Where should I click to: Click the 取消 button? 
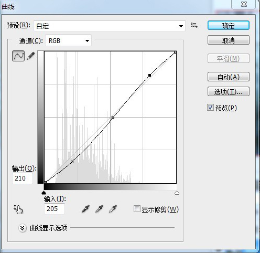point(229,40)
